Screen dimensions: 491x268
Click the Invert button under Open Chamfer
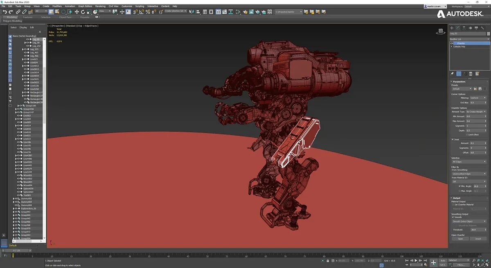[x=478, y=239]
